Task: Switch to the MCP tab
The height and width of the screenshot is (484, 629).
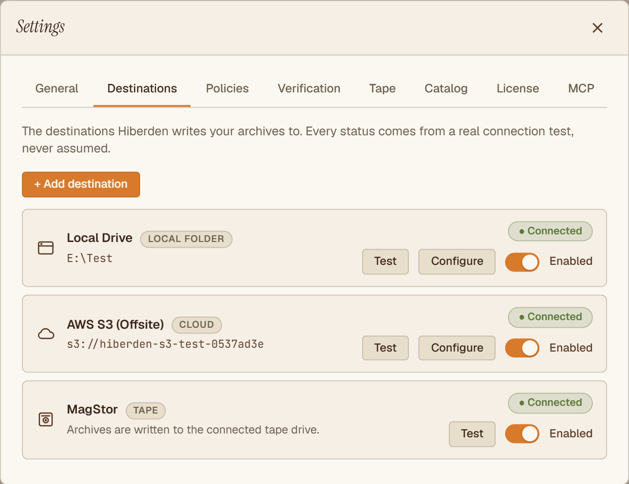Action: point(581,89)
